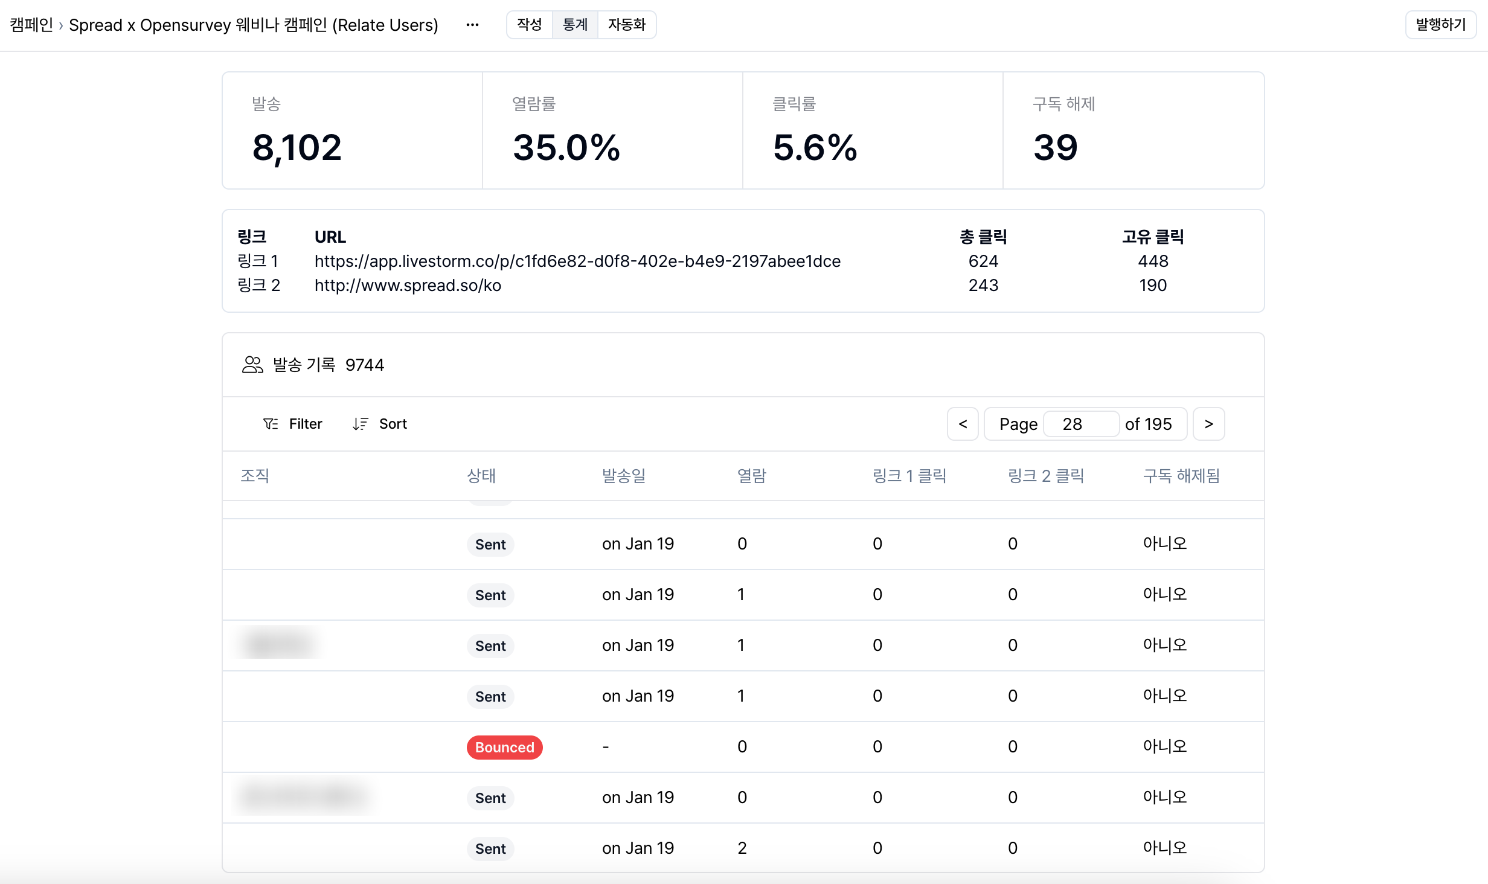Click the recipients people icon beside 발송 기록

pyautogui.click(x=252, y=364)
